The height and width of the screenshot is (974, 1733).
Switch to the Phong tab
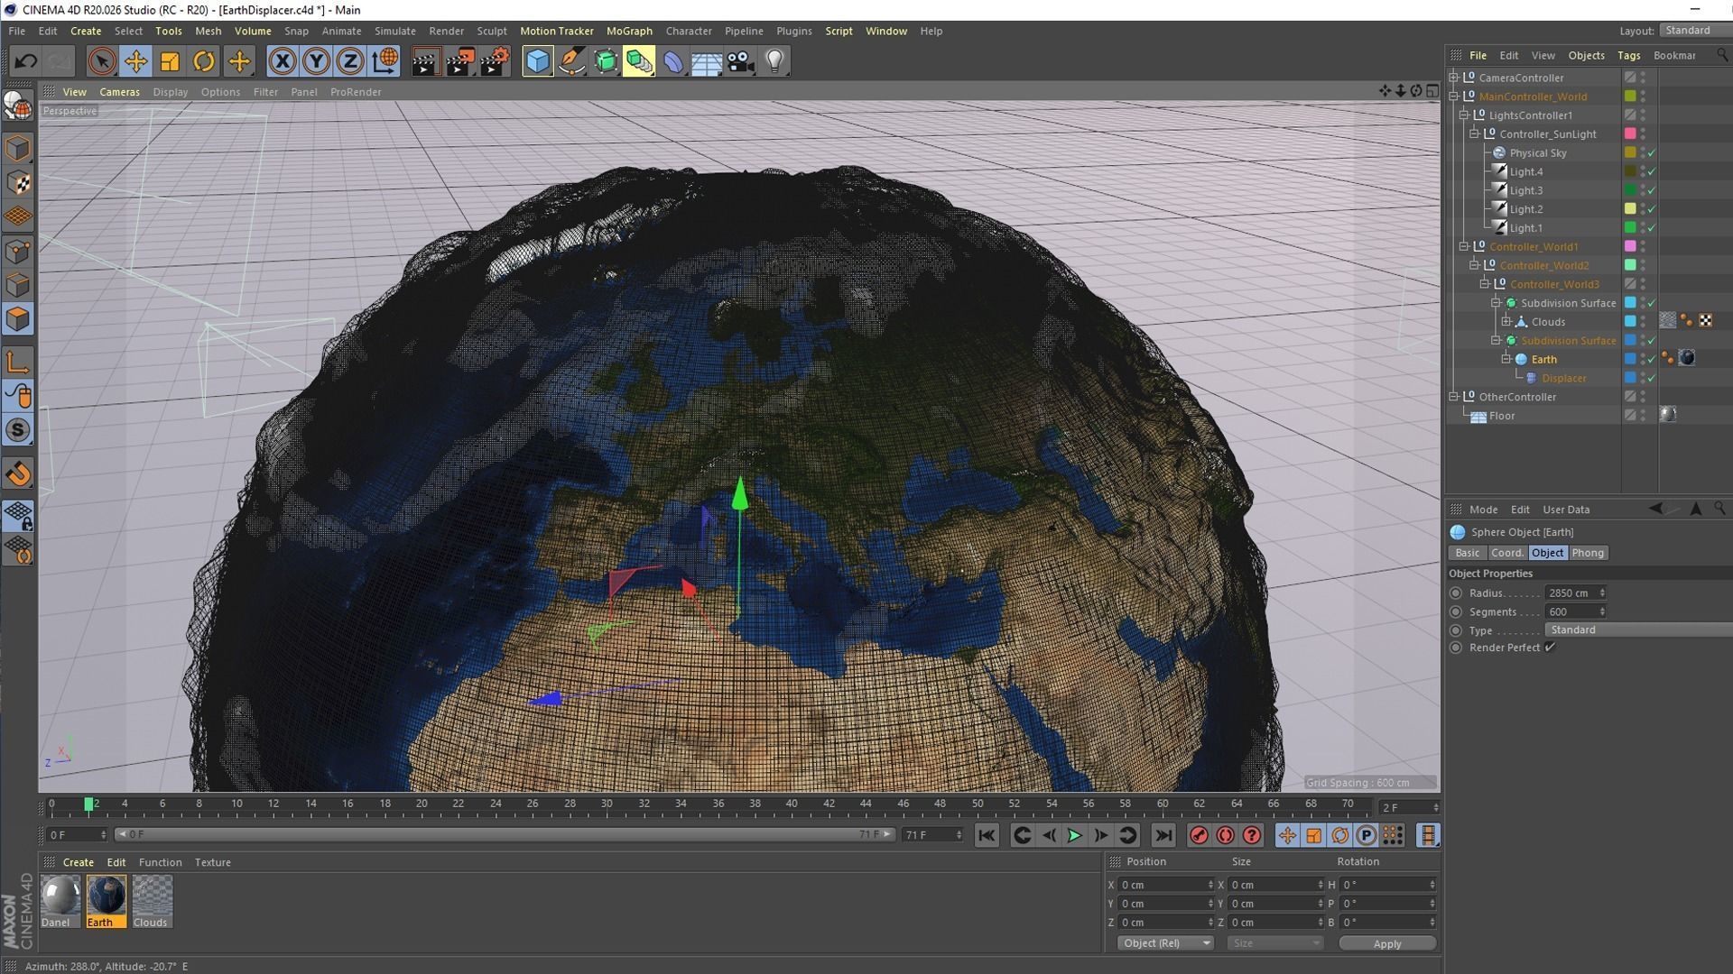click(x=1587, y=553)
